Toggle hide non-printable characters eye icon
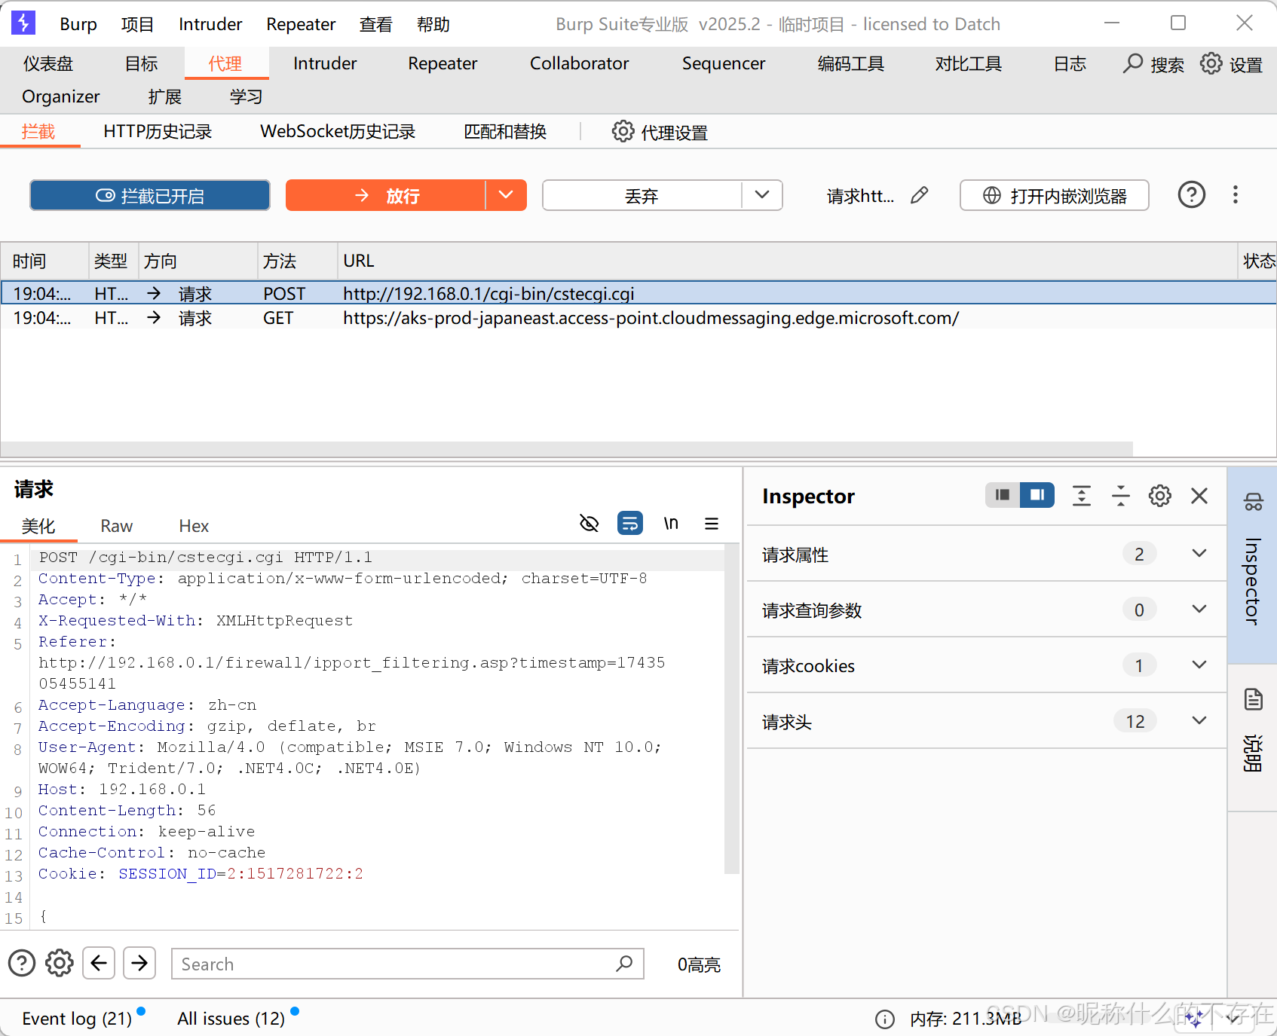 tap(589, 523)
